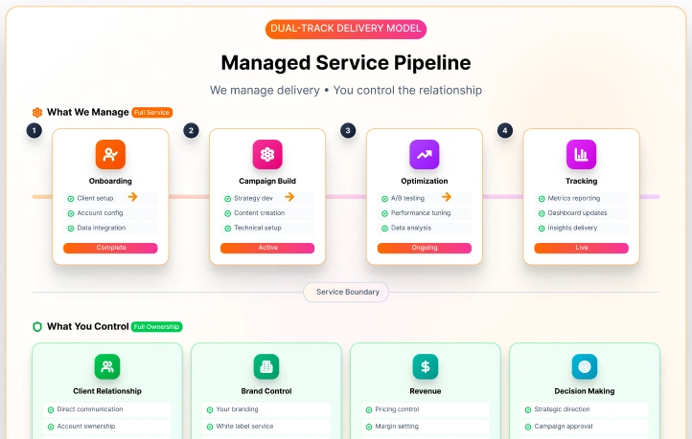This screenshot has width=692, height=439.
Task: Click the arrow beside Strategy dev
Action: [x=289, y=197]
